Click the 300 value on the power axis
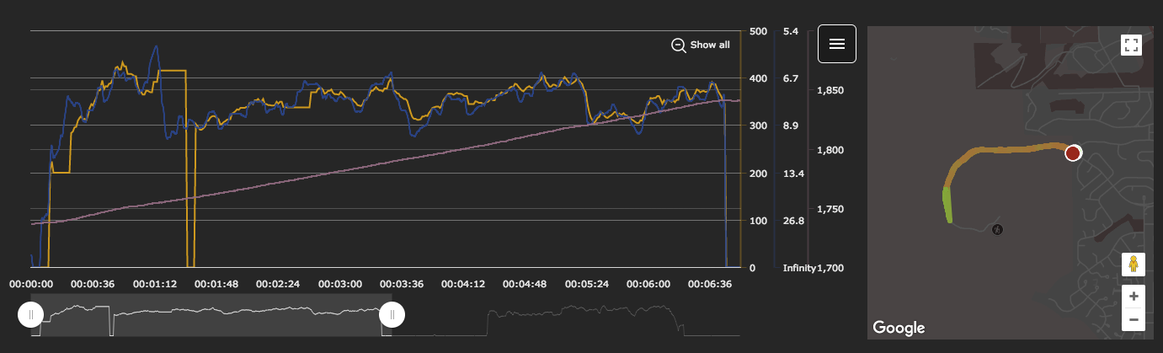 pos(758,126)
